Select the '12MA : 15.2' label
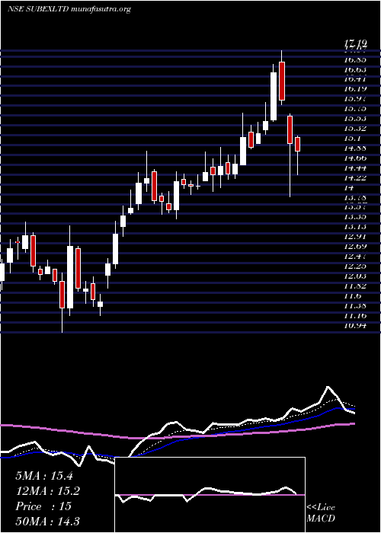 pyautogui.click(x=48, y=491)
